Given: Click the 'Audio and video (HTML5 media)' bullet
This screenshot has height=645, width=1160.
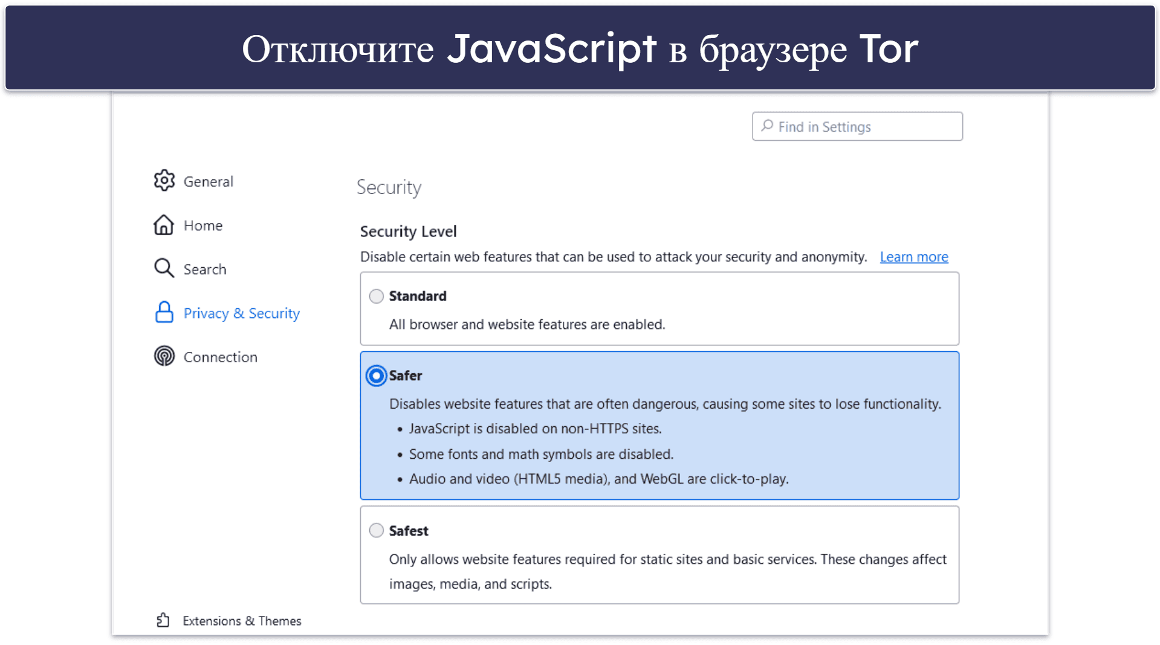Looking at the screenshot, I should pos(598,479).
